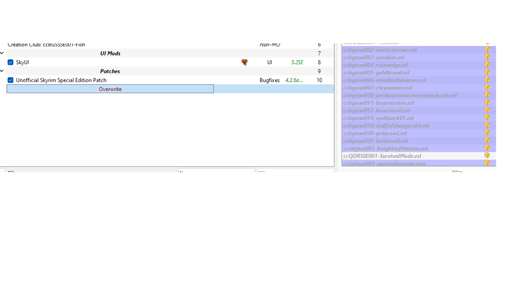This screenshot has width=513, height=289.
Task: Click the box icon beside ccbgssse011-hrsarmrelvn.esl
Action: [487, 102]
